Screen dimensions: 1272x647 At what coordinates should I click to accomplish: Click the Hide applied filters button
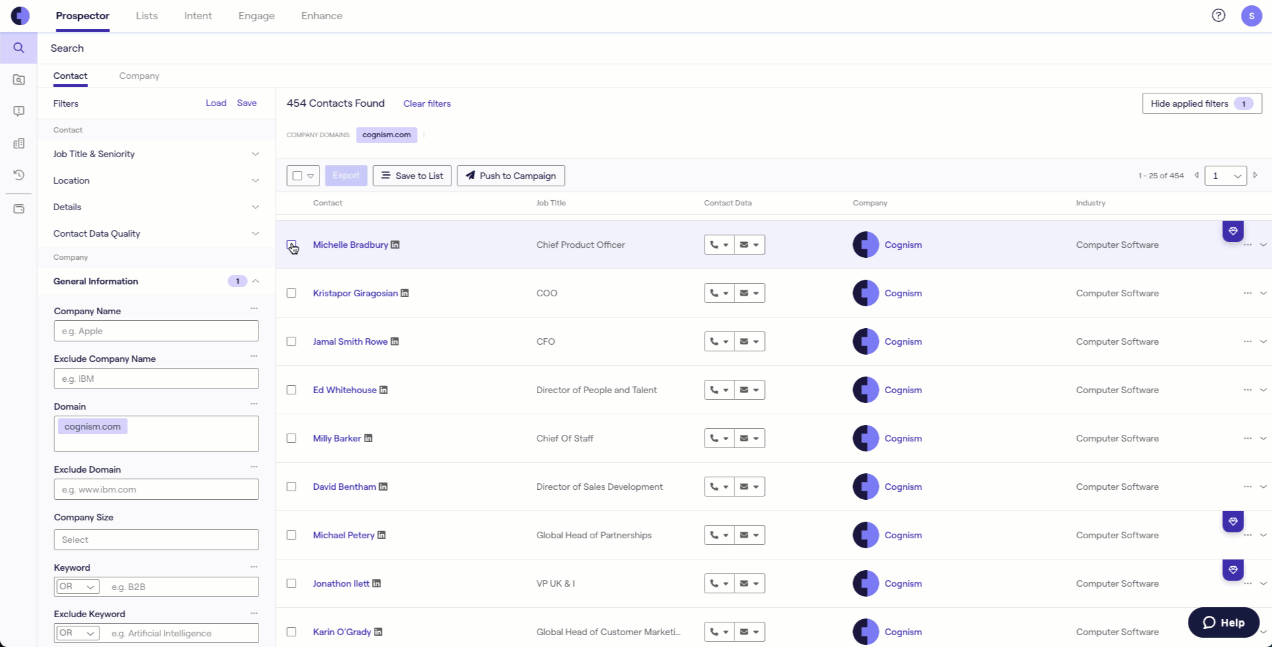(x=1201, y=103)
